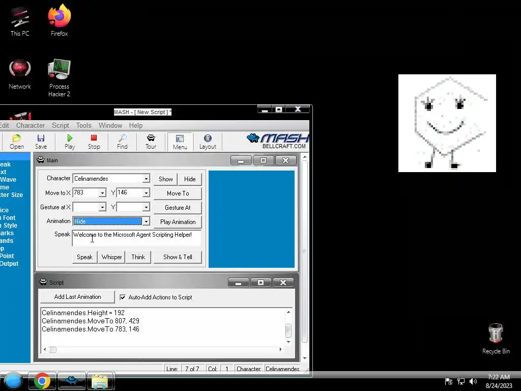Open the Help menu
This screenshot has height=391, width=521.
135,125
